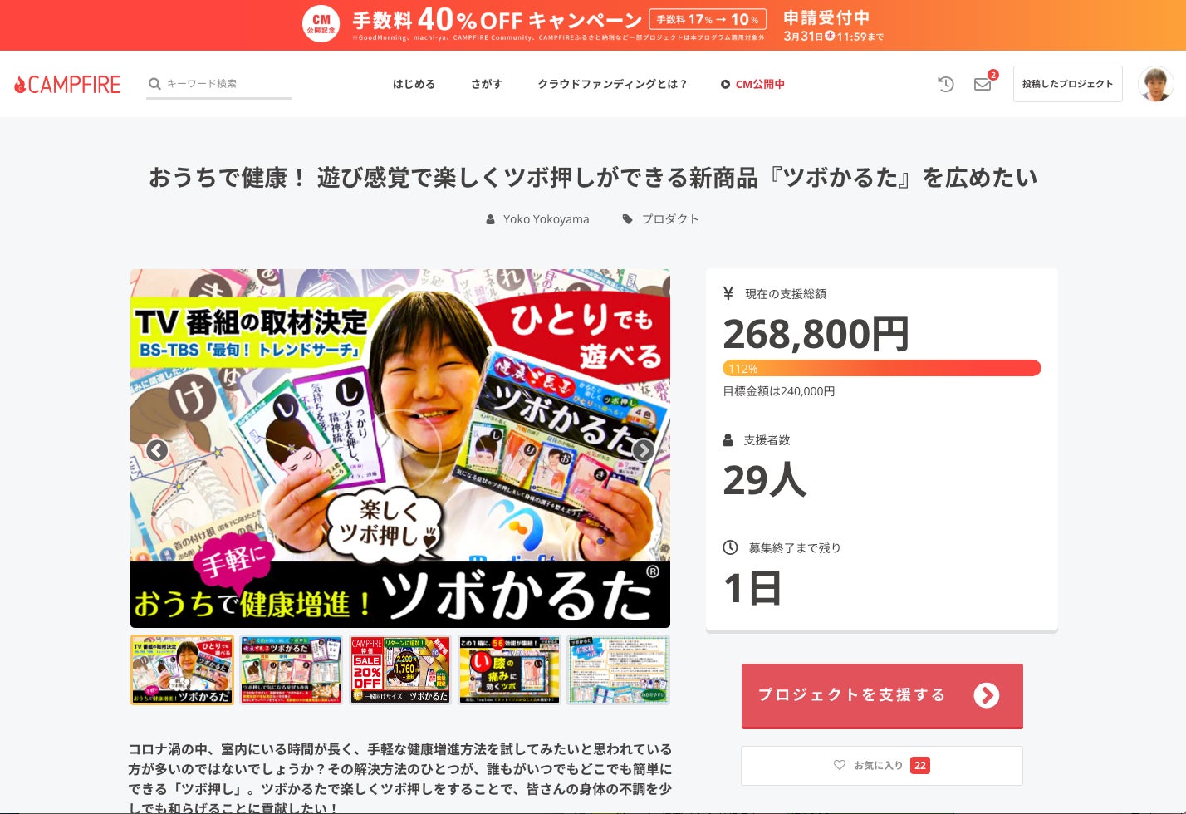Click the search magnifier icon
Screen dimensions: 1186x814
(154, 84)
